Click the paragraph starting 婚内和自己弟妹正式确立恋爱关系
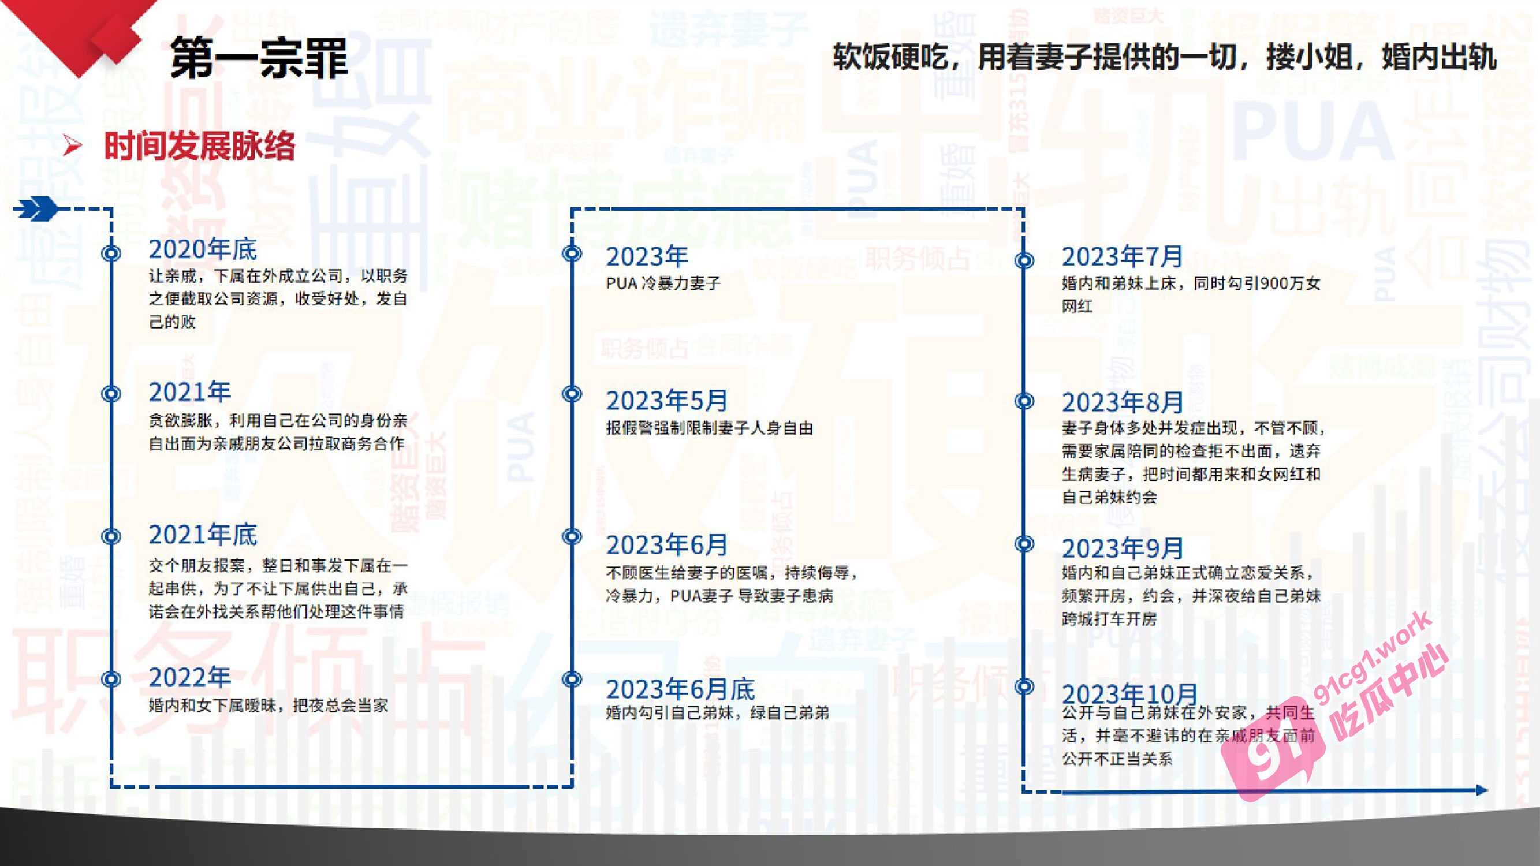The width and height of the screenshot is (1540, 866). tap(1191, 596)
